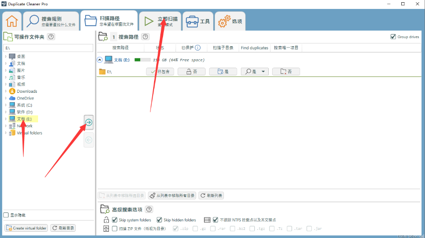Switch to the 搜索规则 tab
The image size is (425, 238).
(x=51, y=21)
